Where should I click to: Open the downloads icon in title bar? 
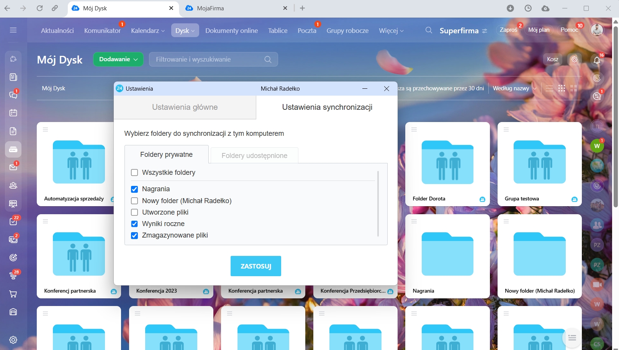point(510,8)
